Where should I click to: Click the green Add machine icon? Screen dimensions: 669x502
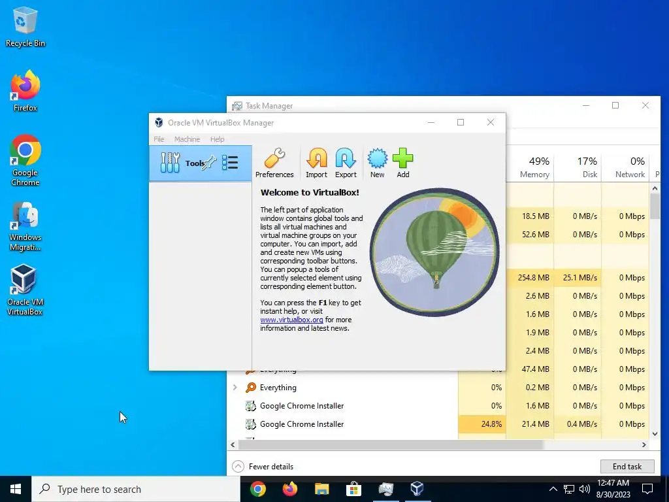(x=402, y=163)
